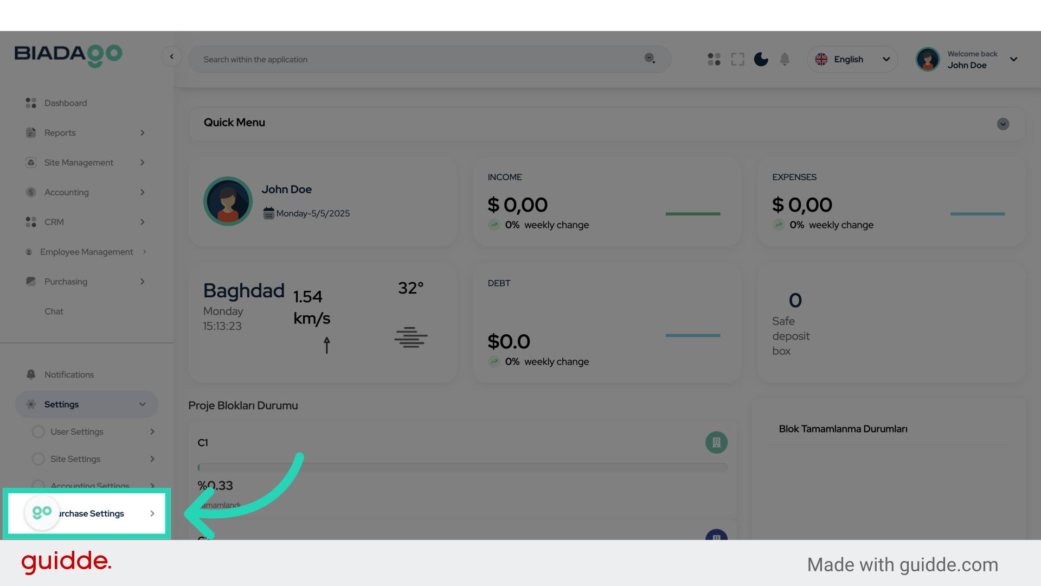1041x586 pixels.
Task: Toggle dark mode with moon icon
Action: [x=761, y=59]
